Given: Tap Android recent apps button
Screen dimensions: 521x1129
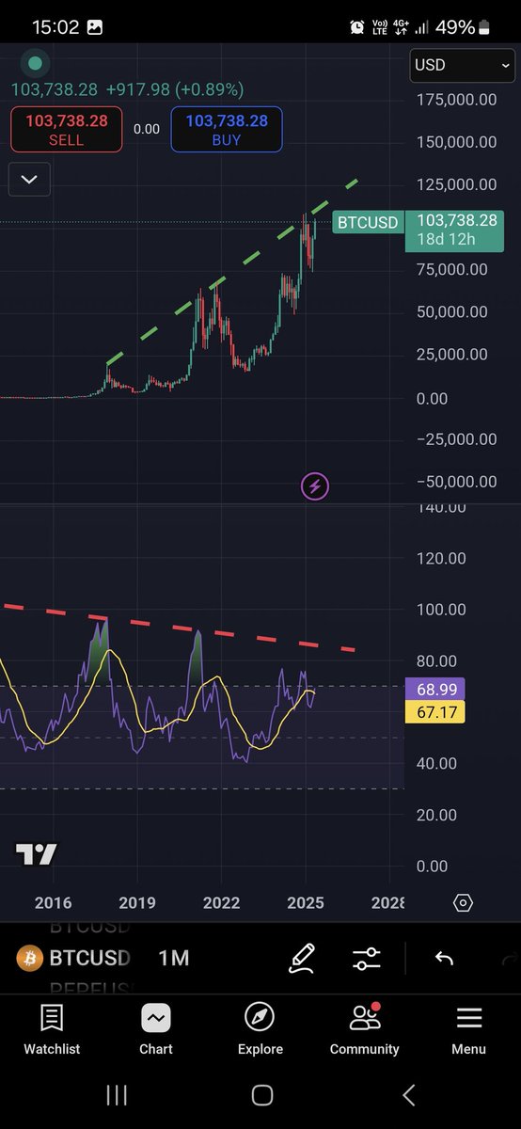Looking at the screenshot, I should click(x=117, y=1094).
